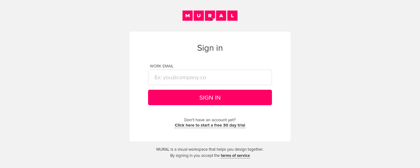
Task: Click "Don't have an account yet?" text
Action: 210,120
